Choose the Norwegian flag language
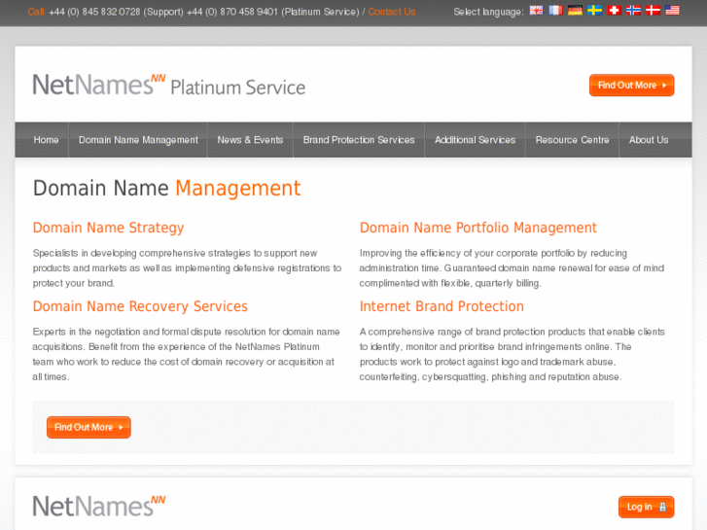Viewport: 707px width, 530px height. [633, 11]
